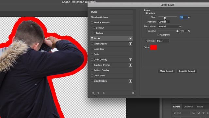The width and height of the screenshot is (209, 118).
Task: Filter Layers panel for adjustment layers
Action: [199, 113]
